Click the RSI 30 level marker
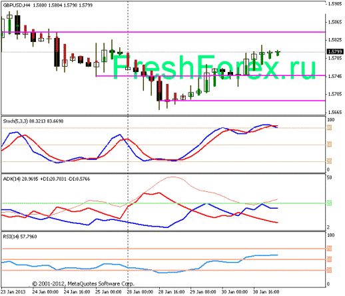The width and height of the screenshot is (345, 296). [x=329, y=270]
